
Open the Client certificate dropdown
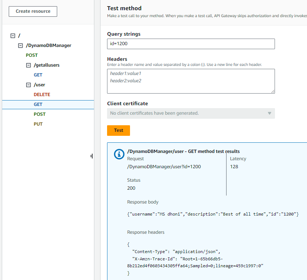(191, 113)
